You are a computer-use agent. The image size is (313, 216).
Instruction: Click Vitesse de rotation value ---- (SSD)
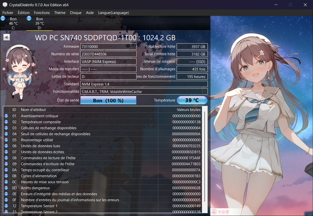[x=192, y=62]
